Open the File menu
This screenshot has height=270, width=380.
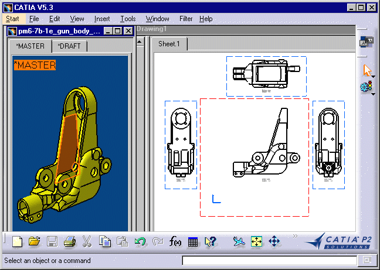(x=34, y=19)
